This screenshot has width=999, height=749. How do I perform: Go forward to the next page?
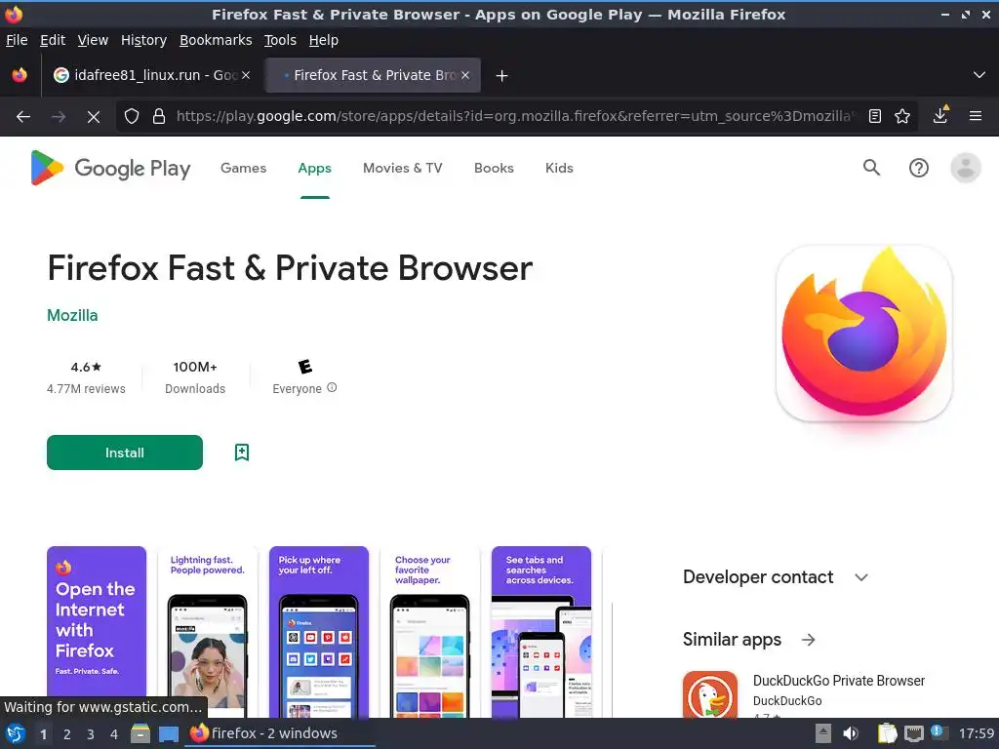pos(59,116)
